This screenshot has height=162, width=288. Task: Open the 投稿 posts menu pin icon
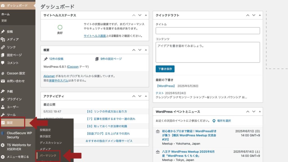click(3, 31)
